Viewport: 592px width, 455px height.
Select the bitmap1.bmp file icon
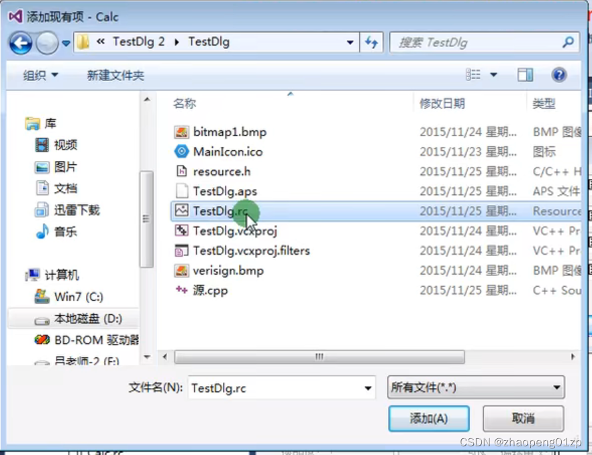[182, 132]
